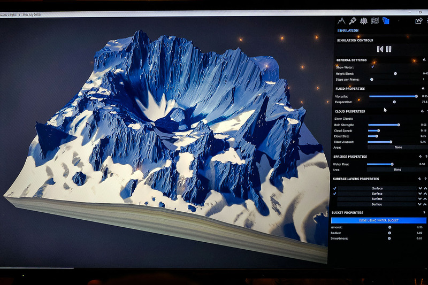Open the Springs Properties Area dropdown
428x285 pixels.
(397, 170)
